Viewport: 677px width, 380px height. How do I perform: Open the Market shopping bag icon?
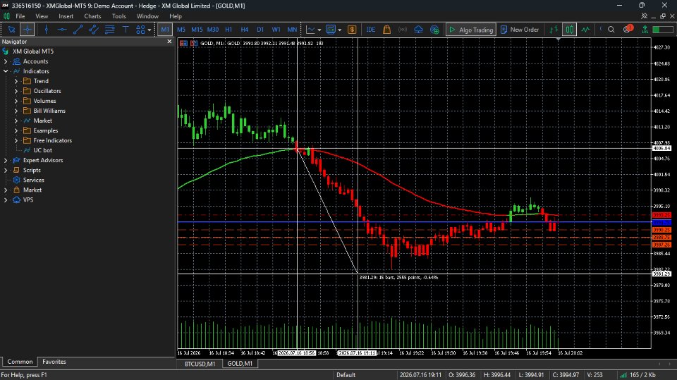click(x=386, y=30)
